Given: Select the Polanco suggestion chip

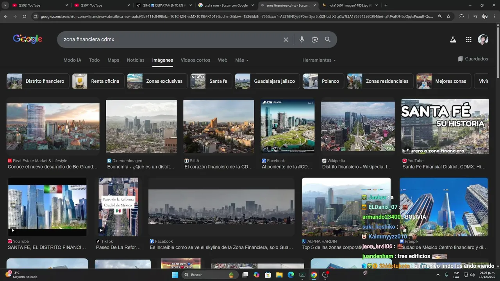Looking at the screenshot, I should pos(323,81).
